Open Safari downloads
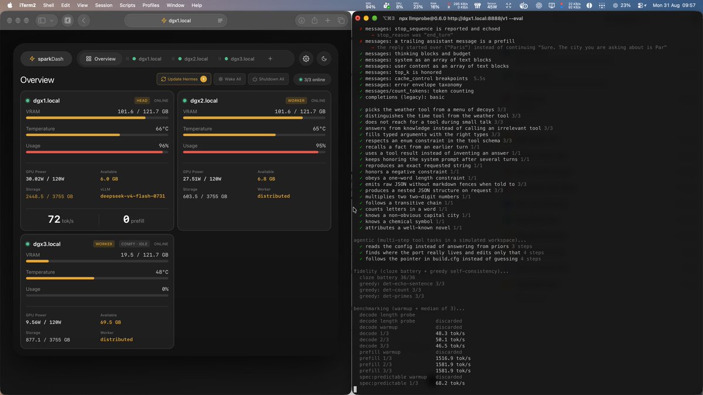Viewport: 703px width, 395px height. 301,20
